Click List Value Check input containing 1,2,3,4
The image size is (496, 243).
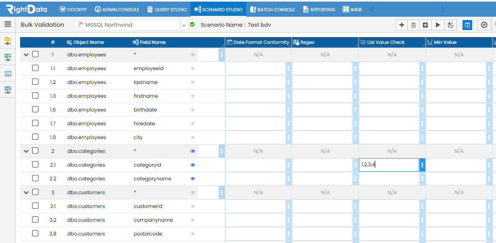coord(389,165)
